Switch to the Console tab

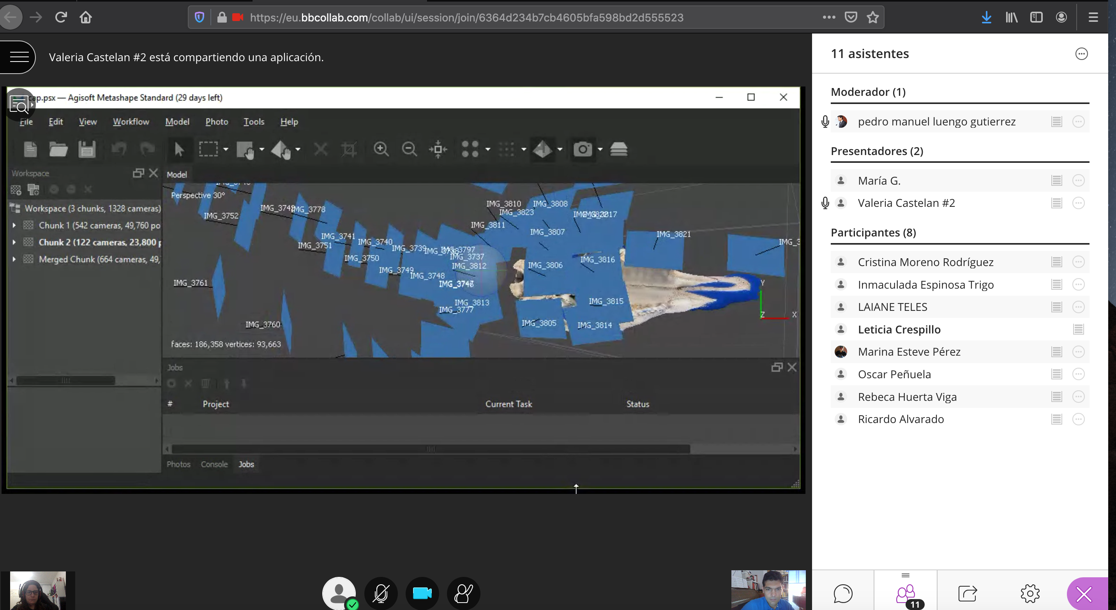coord(214,464)
